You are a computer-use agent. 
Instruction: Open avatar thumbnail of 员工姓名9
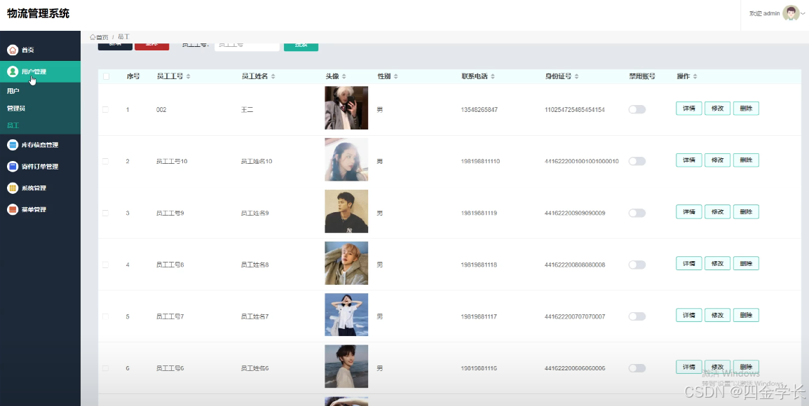pyautogui.click(x=346, y=211)
